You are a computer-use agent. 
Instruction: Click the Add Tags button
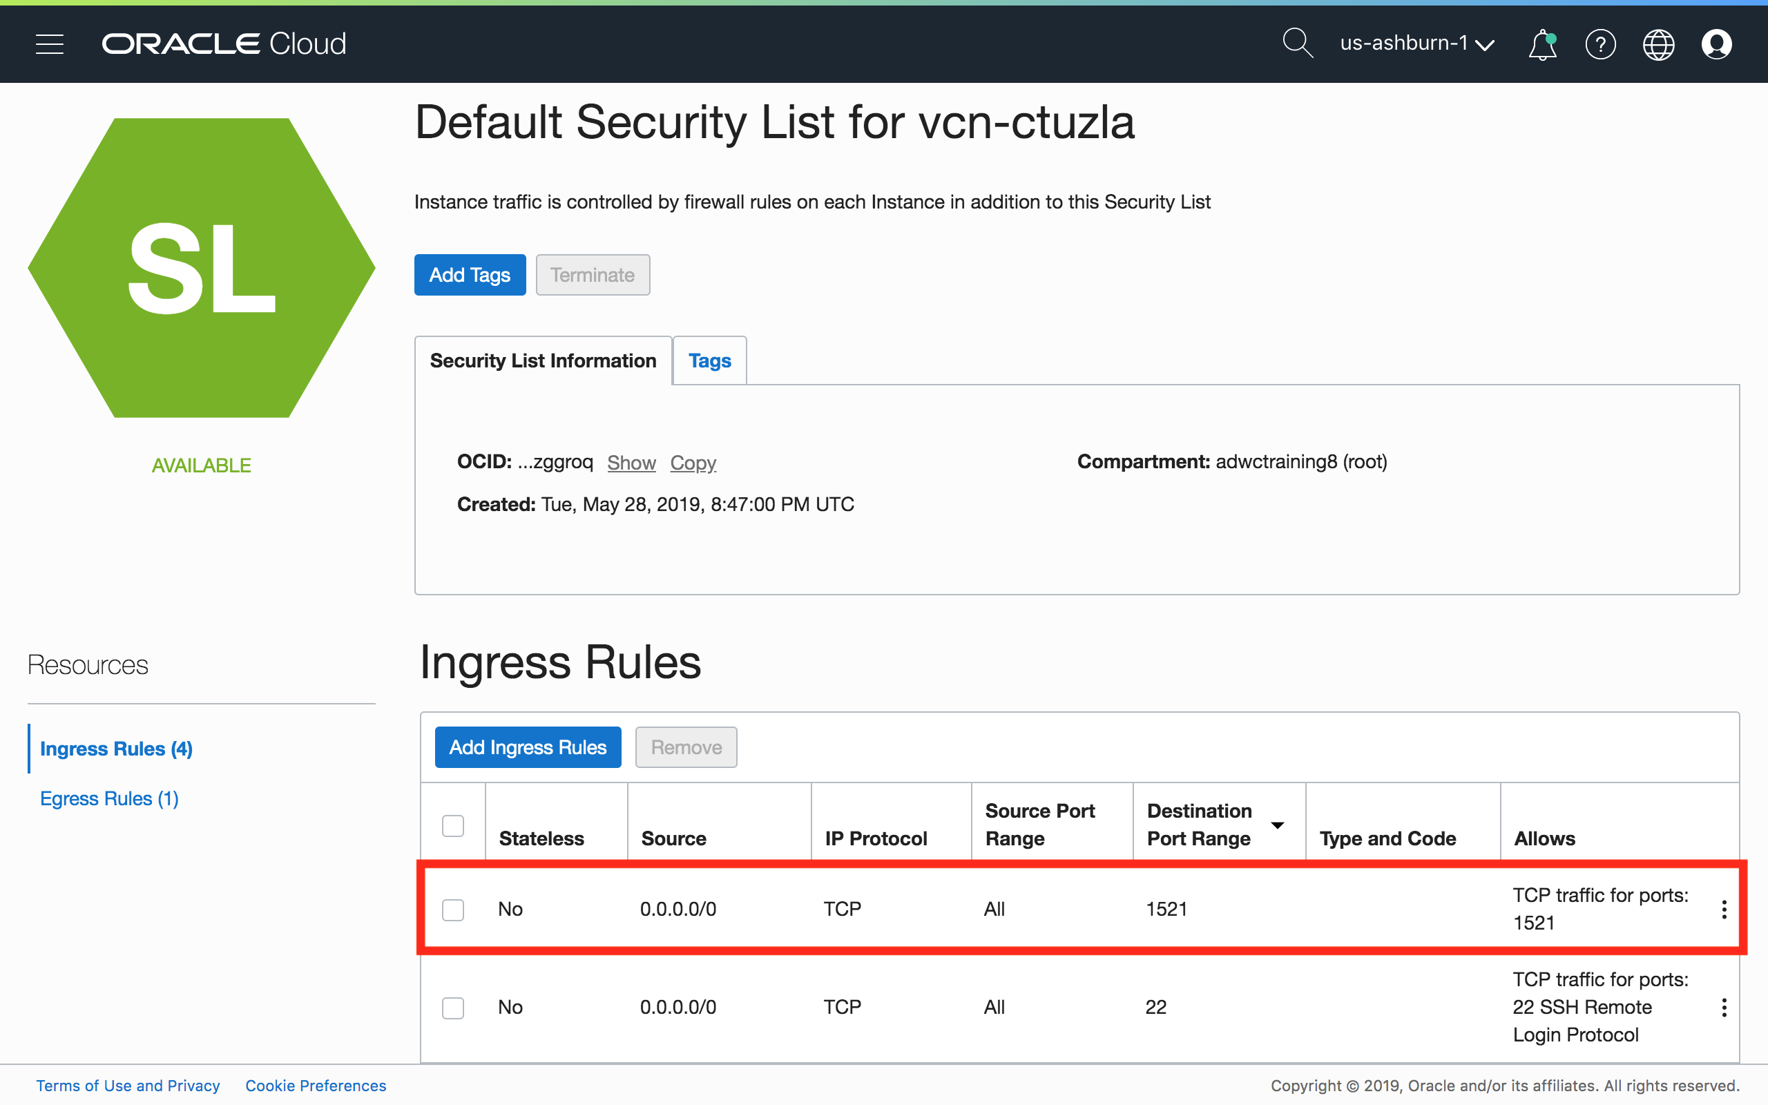coord(470,275)
